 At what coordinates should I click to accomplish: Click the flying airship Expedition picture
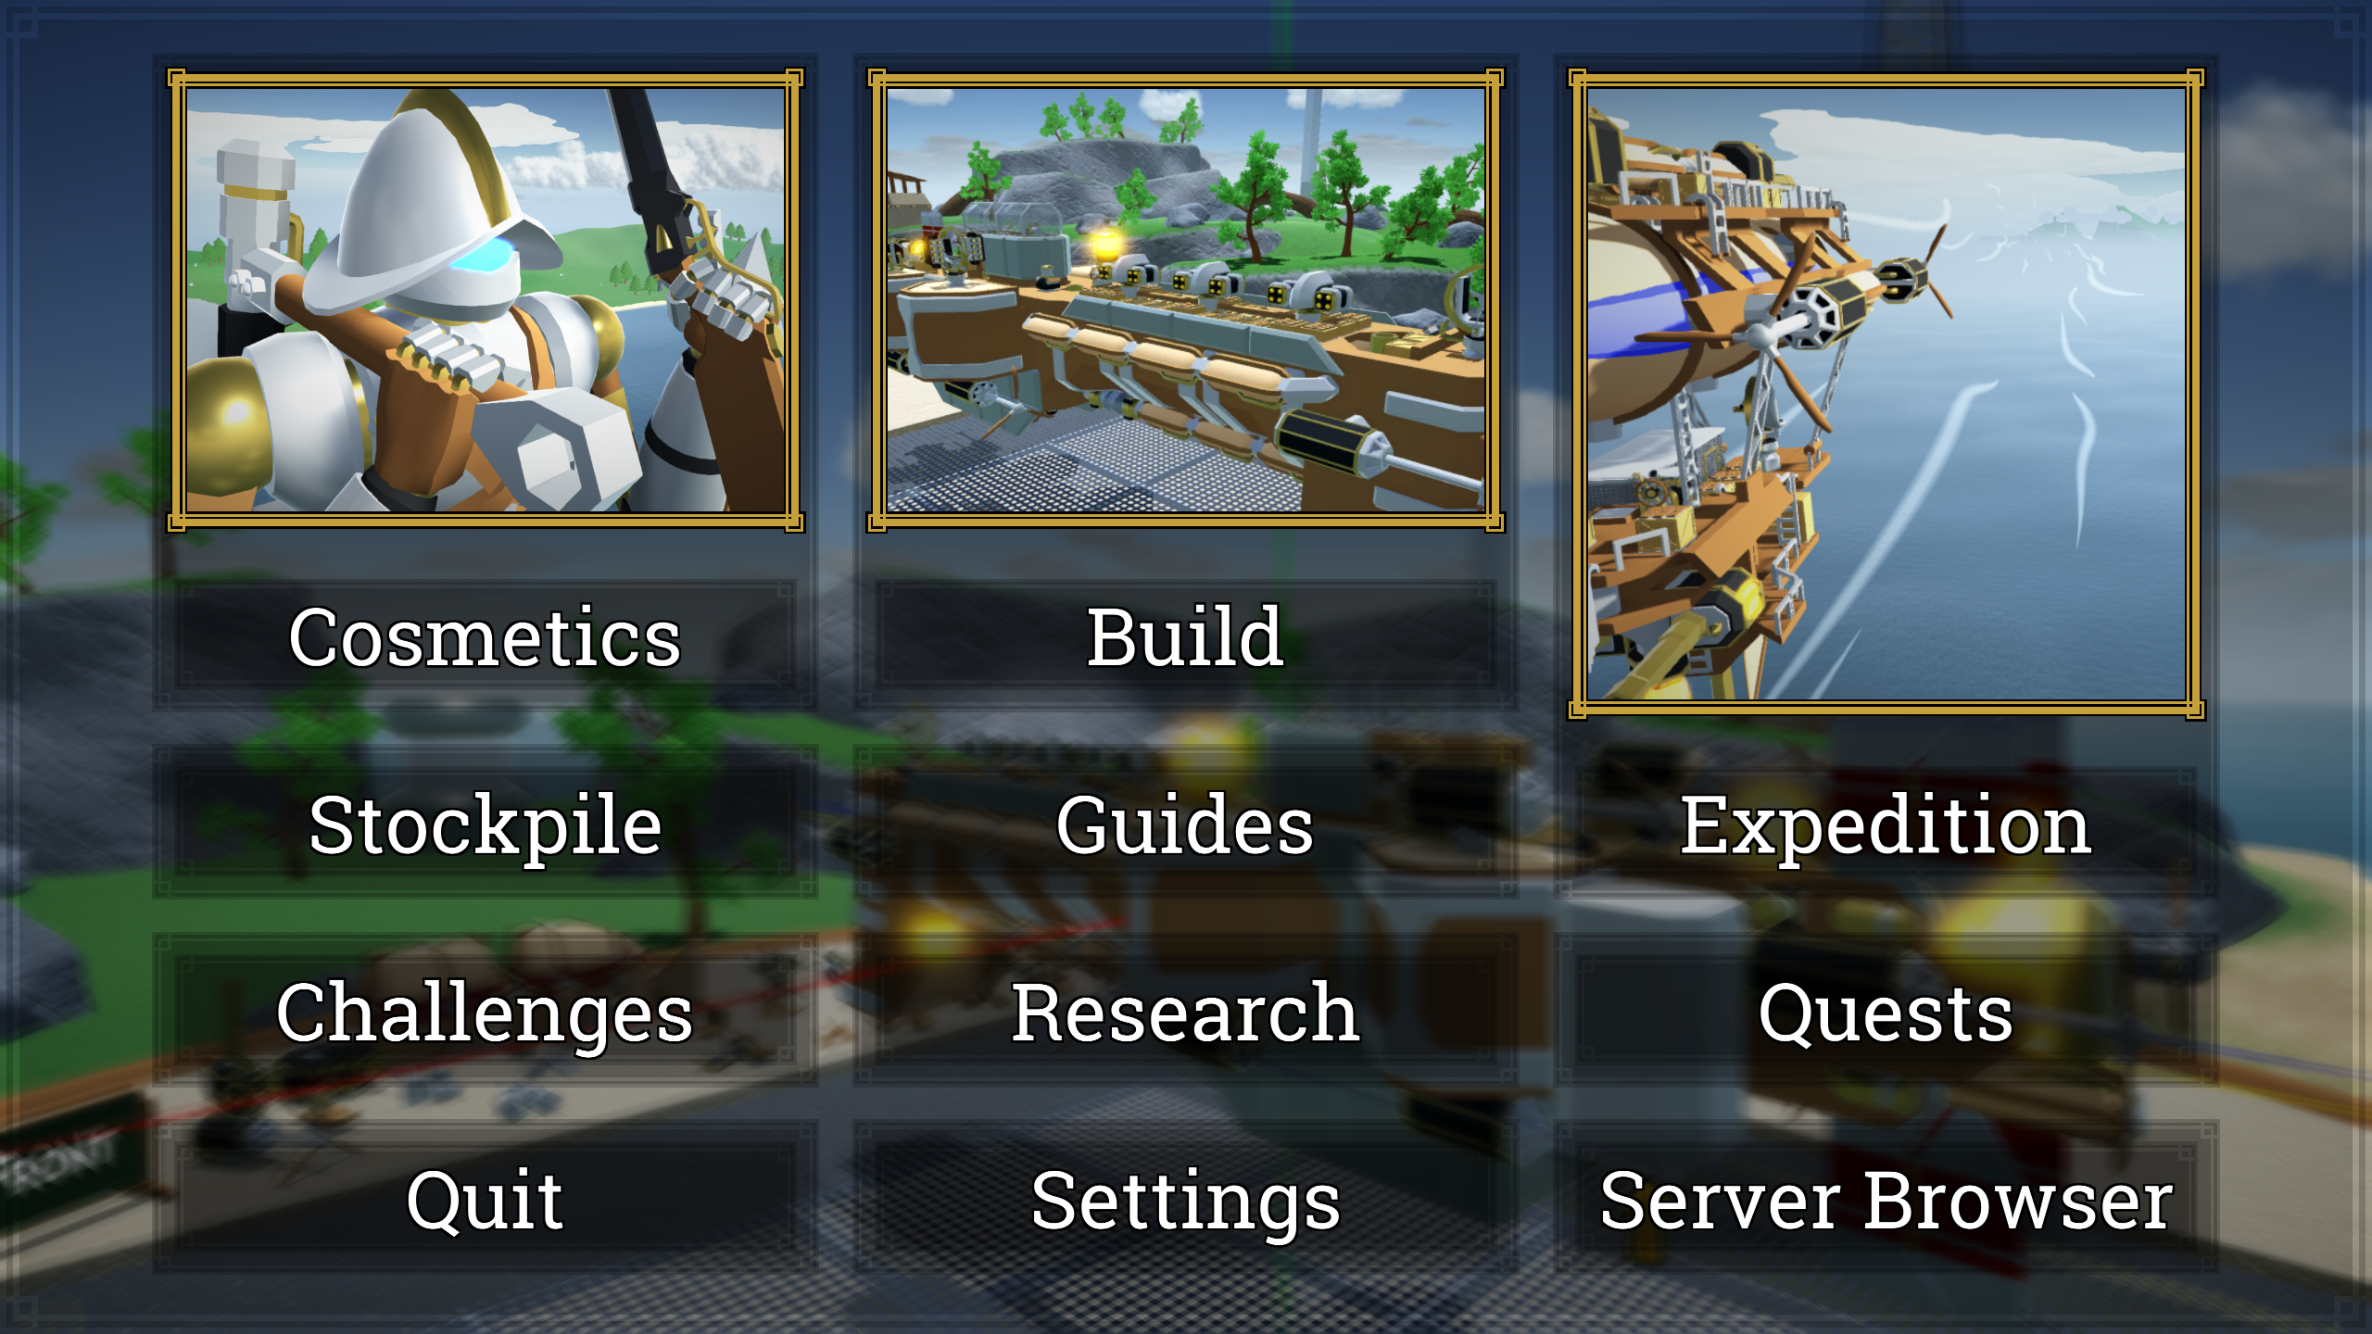[1886, 393]
